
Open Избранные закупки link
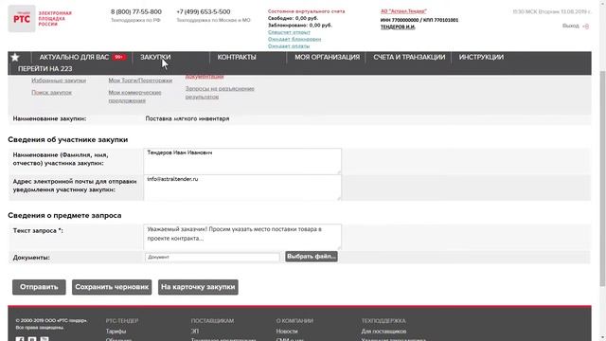[59, 81]
